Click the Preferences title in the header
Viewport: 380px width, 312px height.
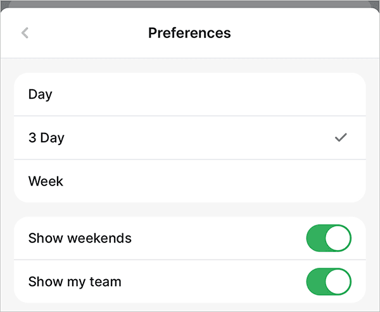189,33
